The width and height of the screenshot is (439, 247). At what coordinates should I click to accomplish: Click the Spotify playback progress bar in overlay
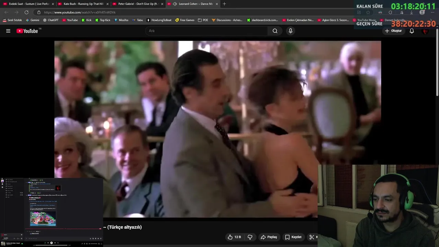coord(51,245)
